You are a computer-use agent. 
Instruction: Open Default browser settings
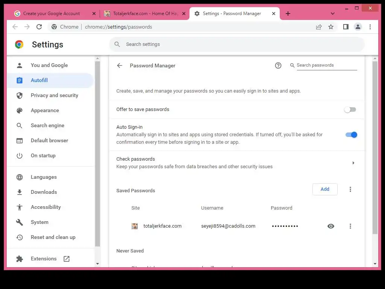pos(50,141)
